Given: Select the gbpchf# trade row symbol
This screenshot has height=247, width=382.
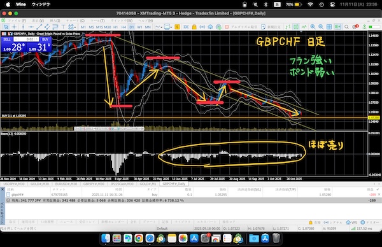Looking at the screenshot, I should point(17,195).
